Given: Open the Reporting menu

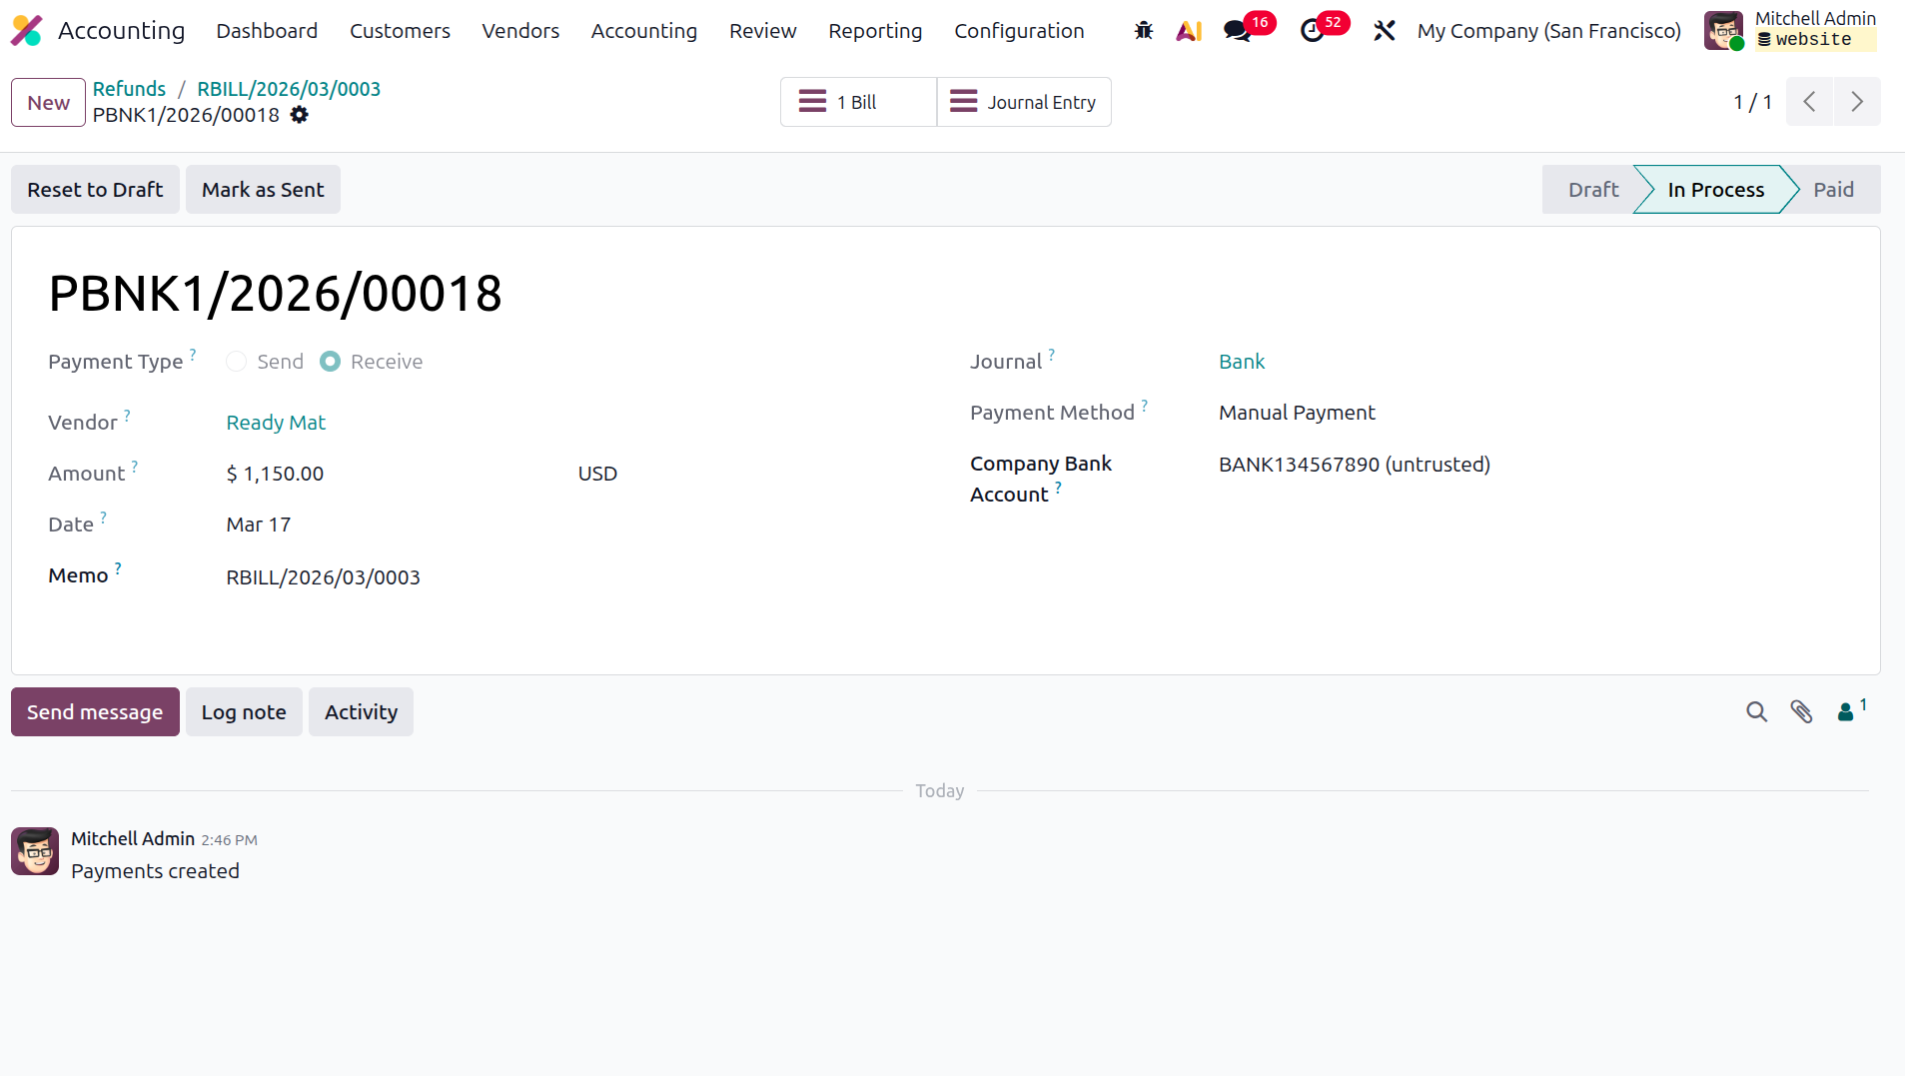Looking at the screenshot, I should [875, 31].
